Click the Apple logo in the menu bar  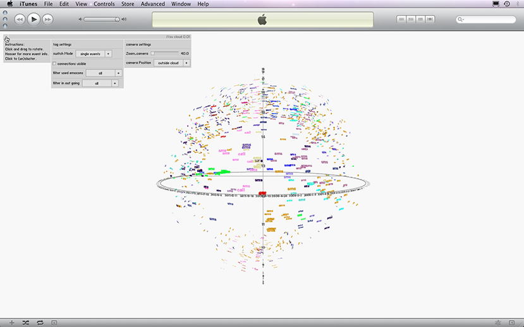(9, 4)
